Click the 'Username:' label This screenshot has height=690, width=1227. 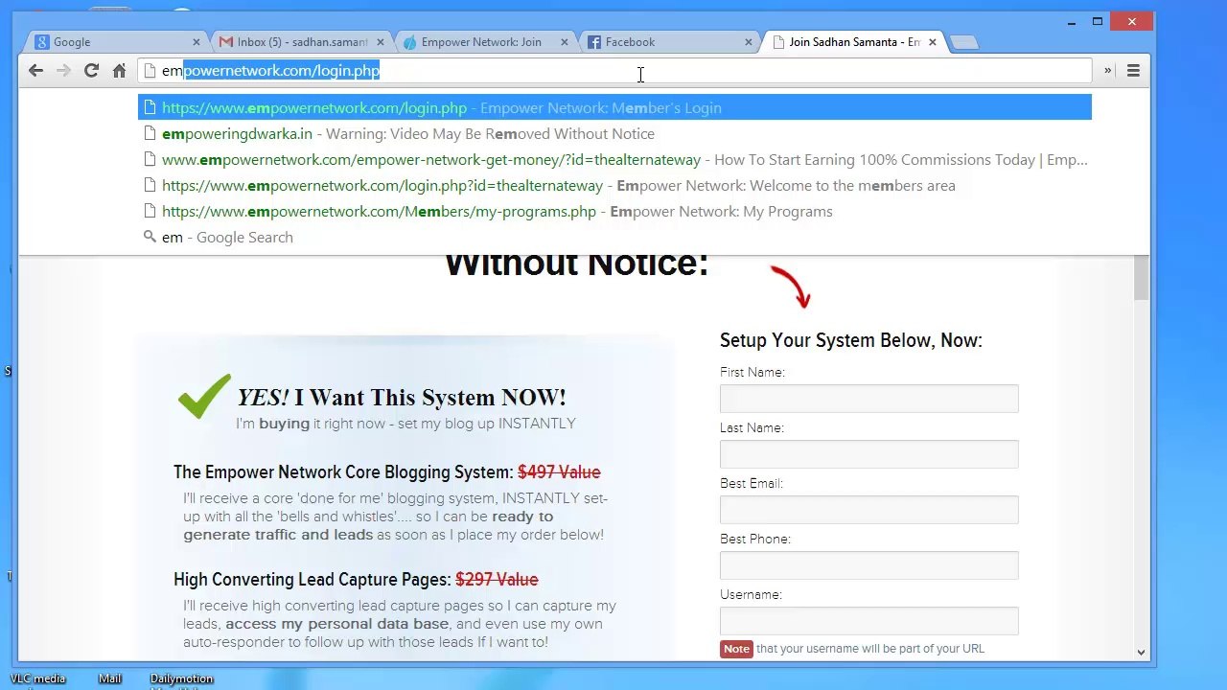751,594
